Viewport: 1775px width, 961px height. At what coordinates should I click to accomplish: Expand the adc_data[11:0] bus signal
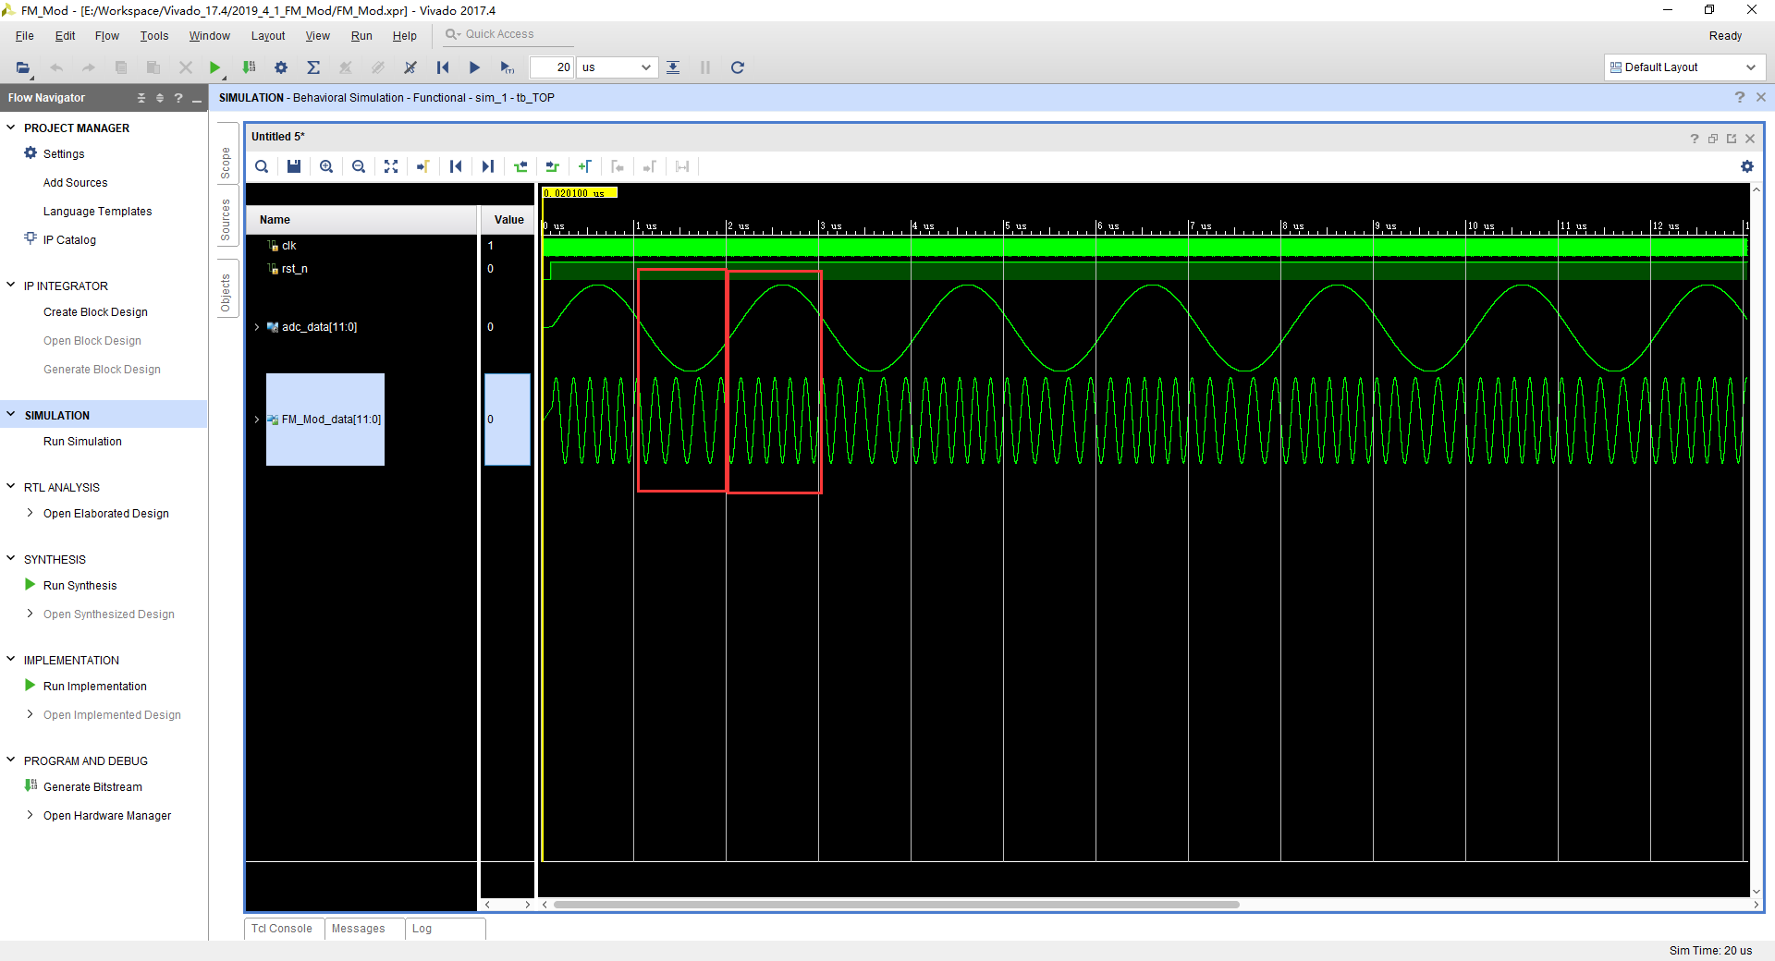point(257,327)
